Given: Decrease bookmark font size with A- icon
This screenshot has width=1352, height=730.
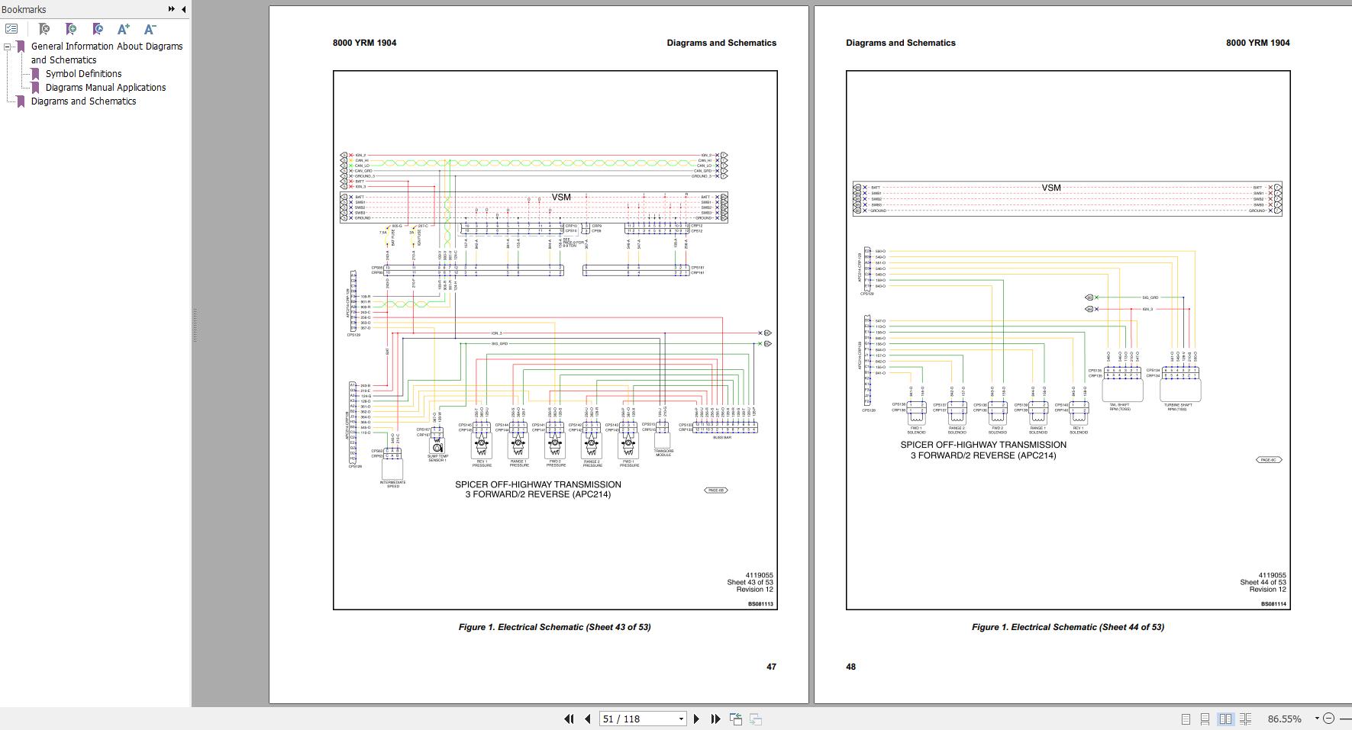Looking at the screenshot, I should (x=150, y=29).
